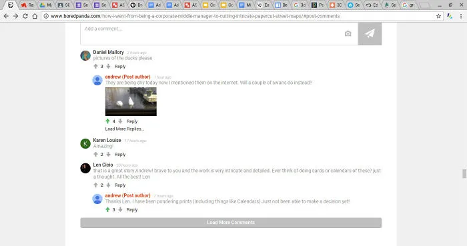
Task: Click the Load More Comments button
Action: coord(231,223)
